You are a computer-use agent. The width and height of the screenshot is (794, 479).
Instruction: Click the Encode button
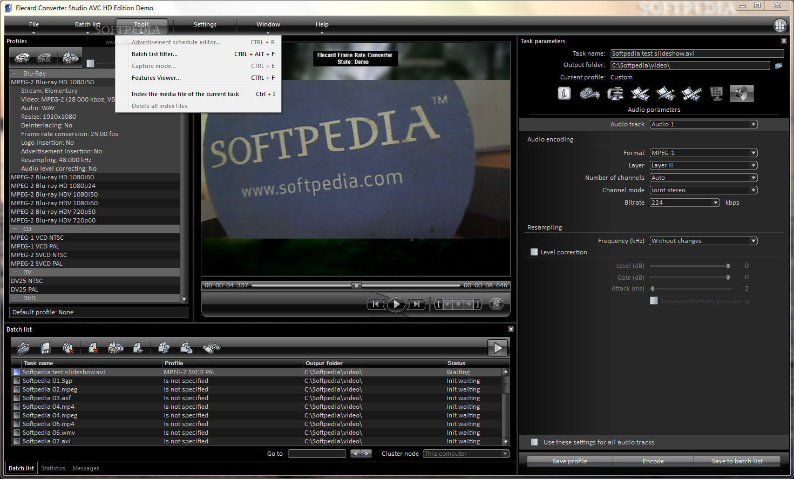[653, 461]
